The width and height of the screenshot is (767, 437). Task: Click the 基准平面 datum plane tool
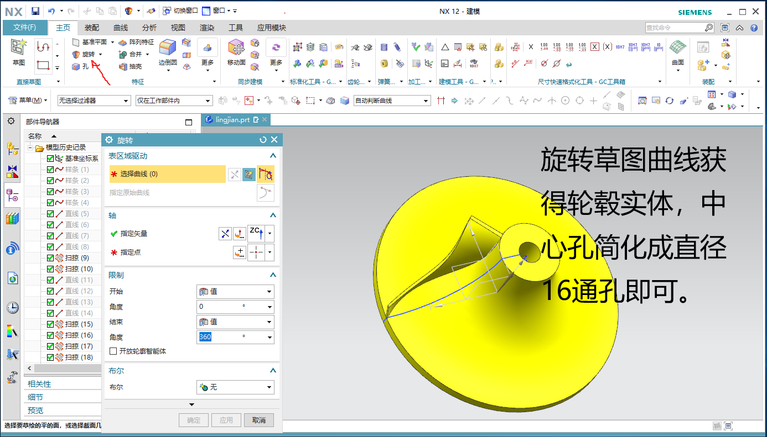tap(90, 42)
